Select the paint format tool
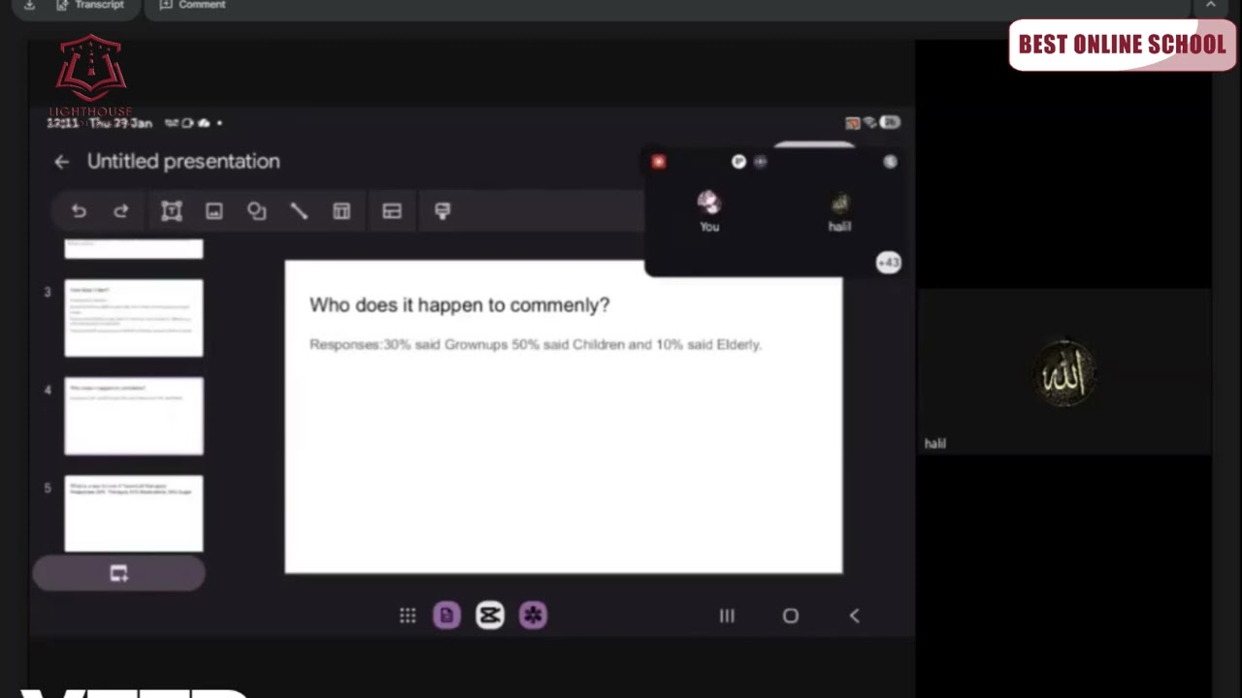1242x698 pixels. coord(442,211)
